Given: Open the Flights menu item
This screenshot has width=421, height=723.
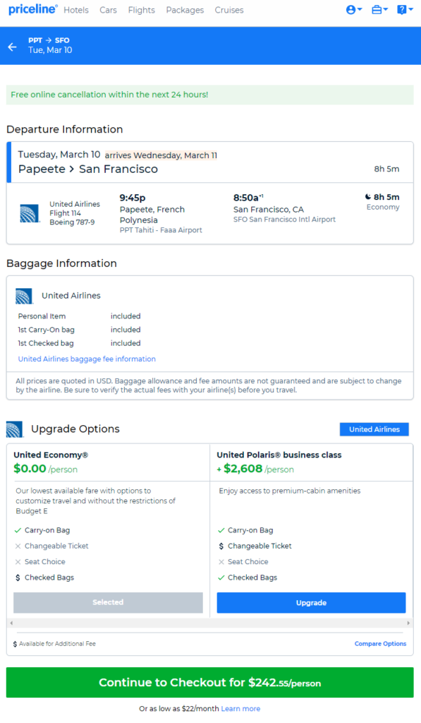Looking at the screenshot, I should [x=142, y=10].
